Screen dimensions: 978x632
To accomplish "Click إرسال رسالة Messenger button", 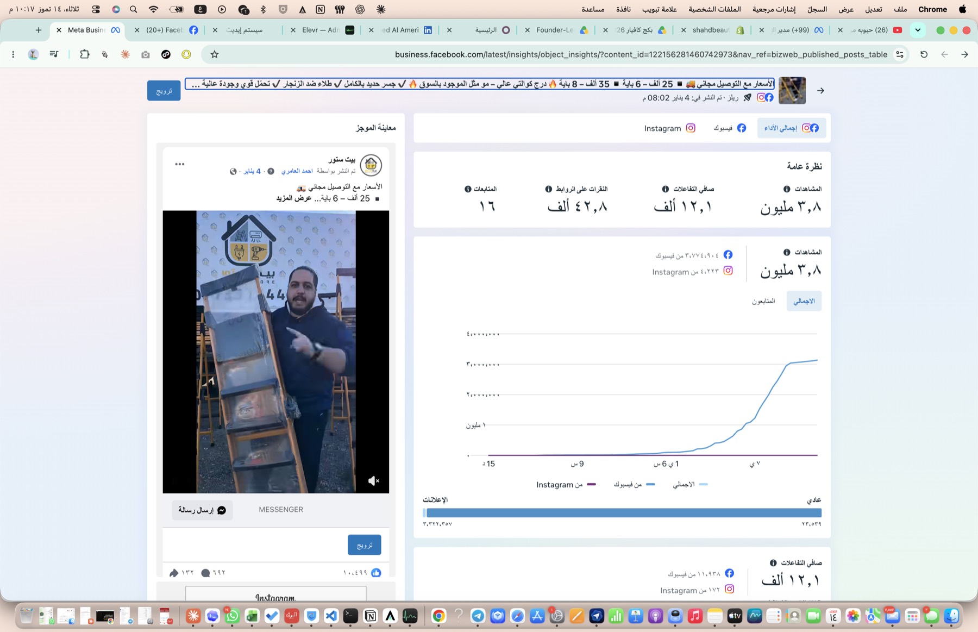I will [202, 510].
